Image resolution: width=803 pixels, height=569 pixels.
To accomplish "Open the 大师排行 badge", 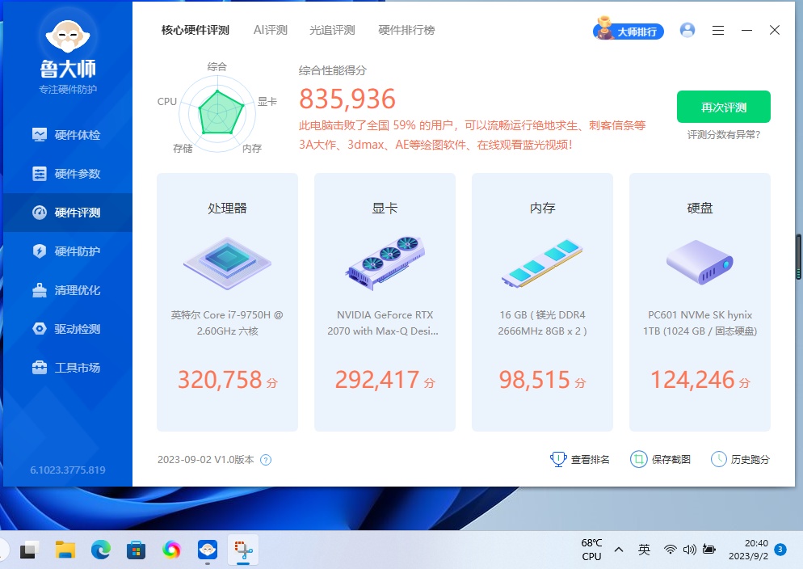I will coord(629,30).
